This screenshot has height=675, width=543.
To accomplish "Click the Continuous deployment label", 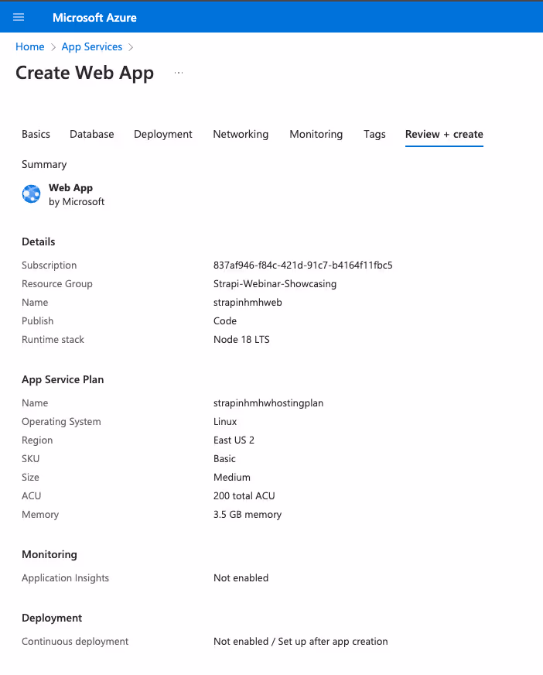I will click(x=75, y=642).
